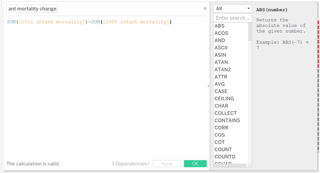Select the AVG function
The width and height of the screenshot is (320, 173).
(220, 84)
